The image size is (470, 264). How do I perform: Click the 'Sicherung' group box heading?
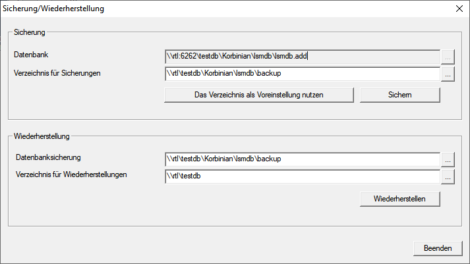pos(29,31)
